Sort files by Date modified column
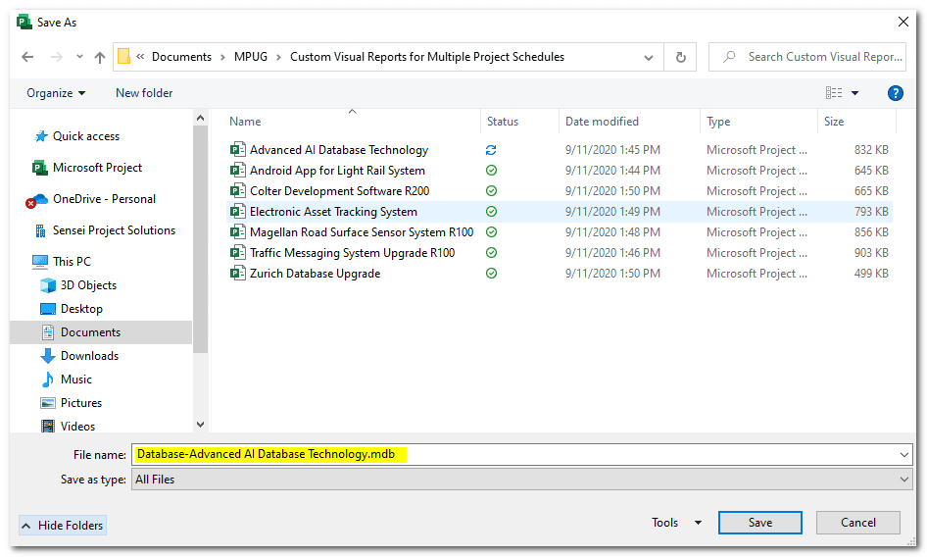The image size is (927, 557). [602, 122]
